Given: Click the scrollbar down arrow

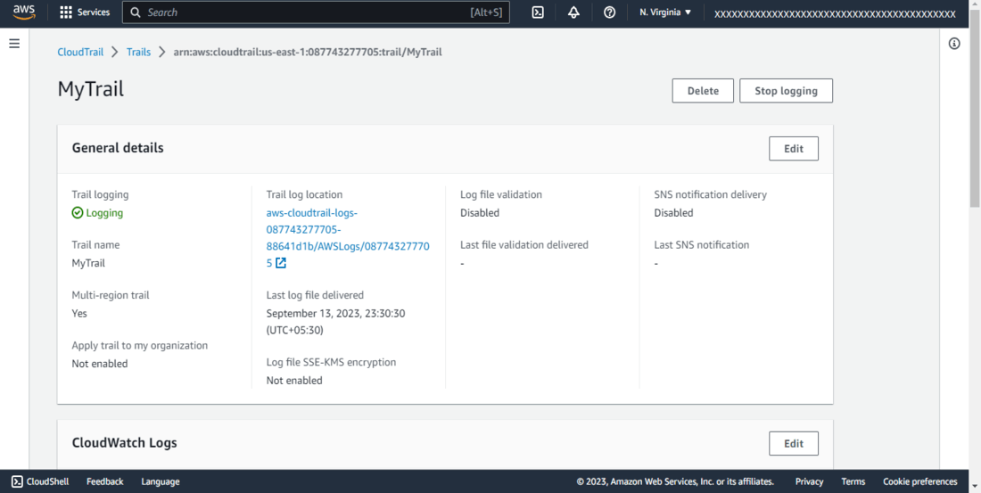Looking at the screenshot, I should [976, 487].
